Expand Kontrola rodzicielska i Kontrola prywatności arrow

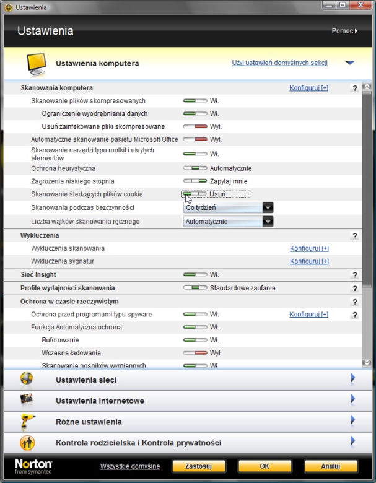(352, 441)
